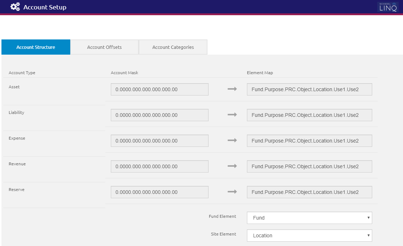Select the Account Structure tab
The image size is (403, 246).
tap(35, 47)
